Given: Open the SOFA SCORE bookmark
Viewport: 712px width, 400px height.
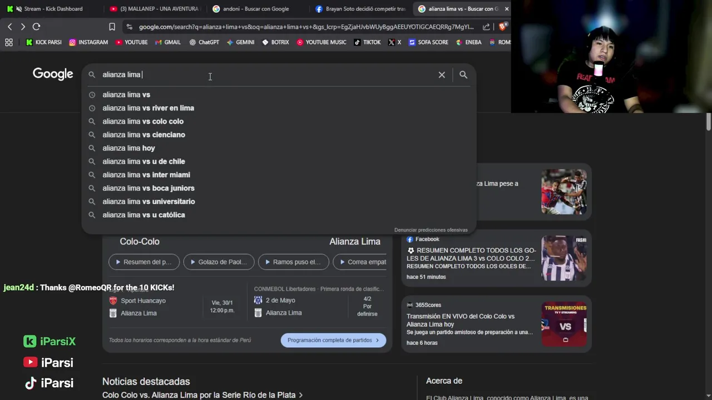Looking at the screenshot, I should click(428, 42).
